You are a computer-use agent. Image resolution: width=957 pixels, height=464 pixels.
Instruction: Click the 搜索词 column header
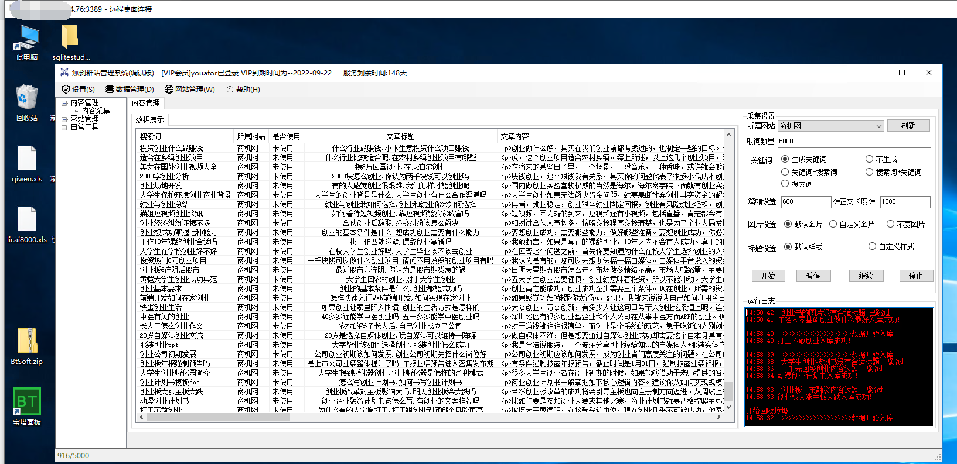pyautogui.click(x=185, y=136)
